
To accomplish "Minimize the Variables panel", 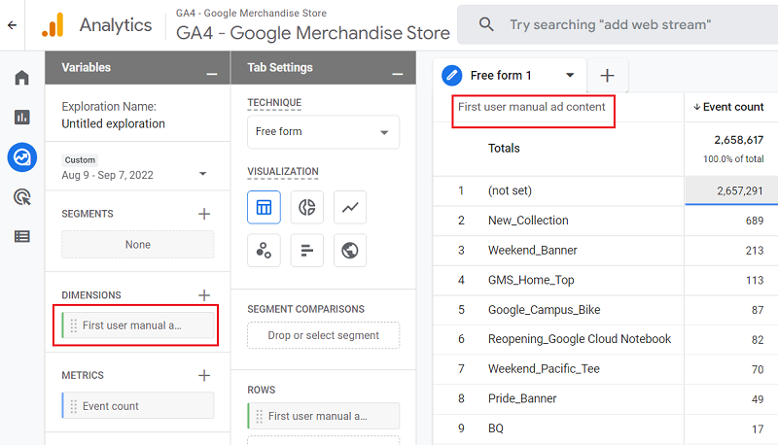I will point(211,70).
